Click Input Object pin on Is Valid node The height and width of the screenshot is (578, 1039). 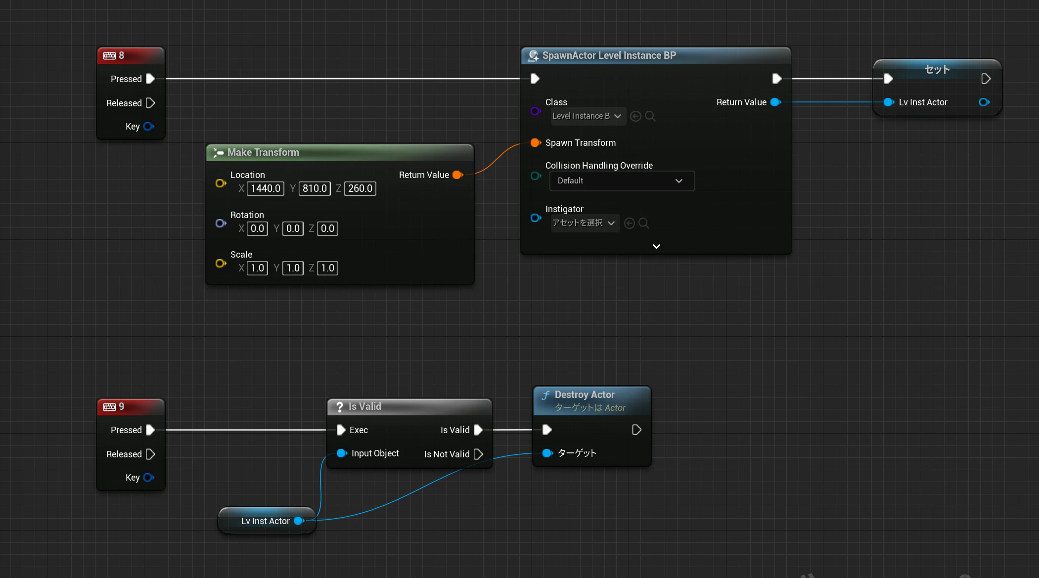342,453
